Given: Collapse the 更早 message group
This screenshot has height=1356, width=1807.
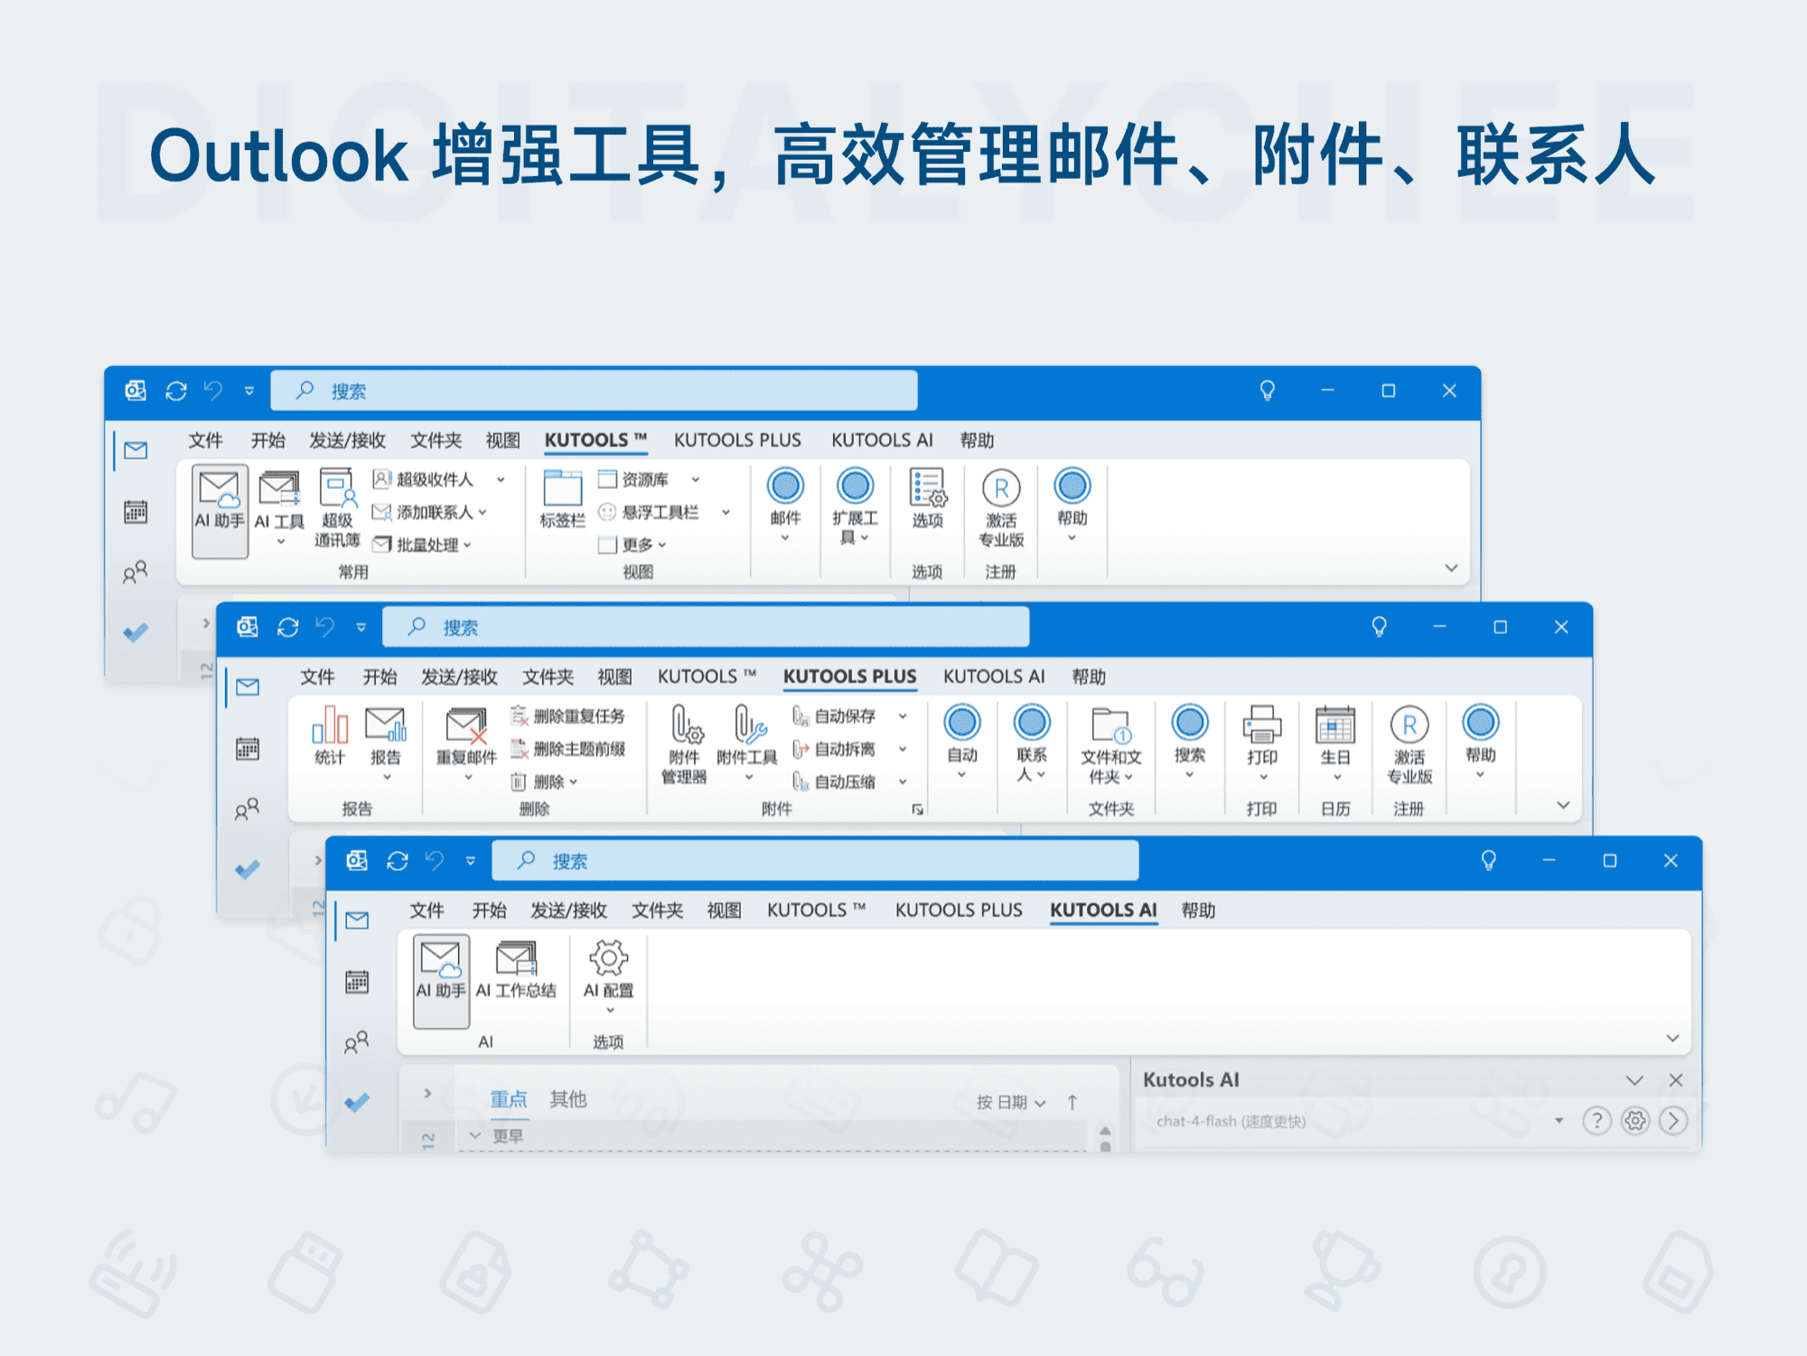Looking at the screenshot, I should [x=474, y=1136].
